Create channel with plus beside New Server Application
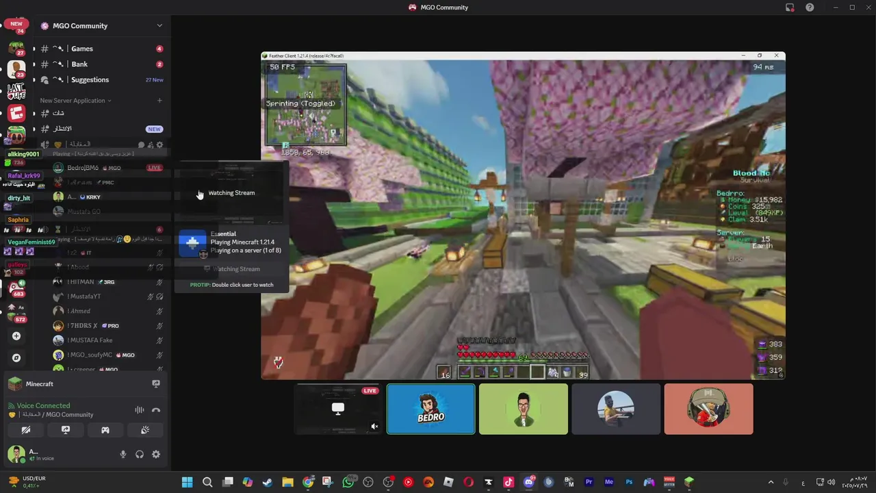 pyautogui.click(x=159, y=101)
